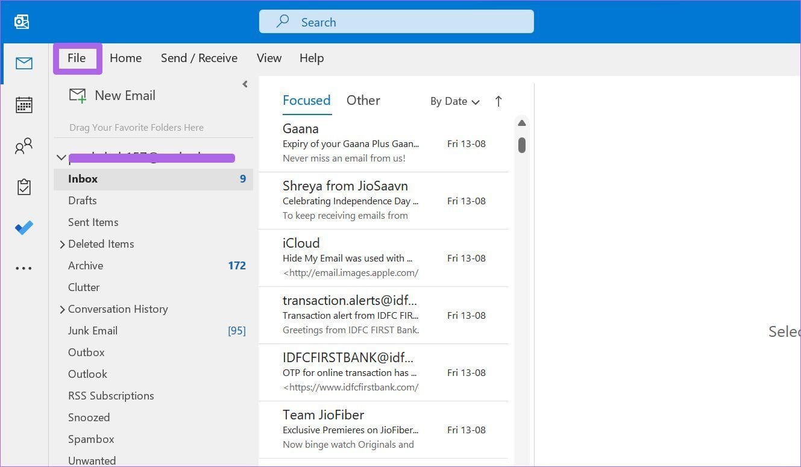
Task: Click into the Search box
Action: (x=397, y=22)
